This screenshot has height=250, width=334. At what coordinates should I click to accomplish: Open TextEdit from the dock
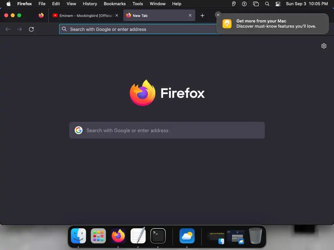pyautogui.click(x=138, y=236)
